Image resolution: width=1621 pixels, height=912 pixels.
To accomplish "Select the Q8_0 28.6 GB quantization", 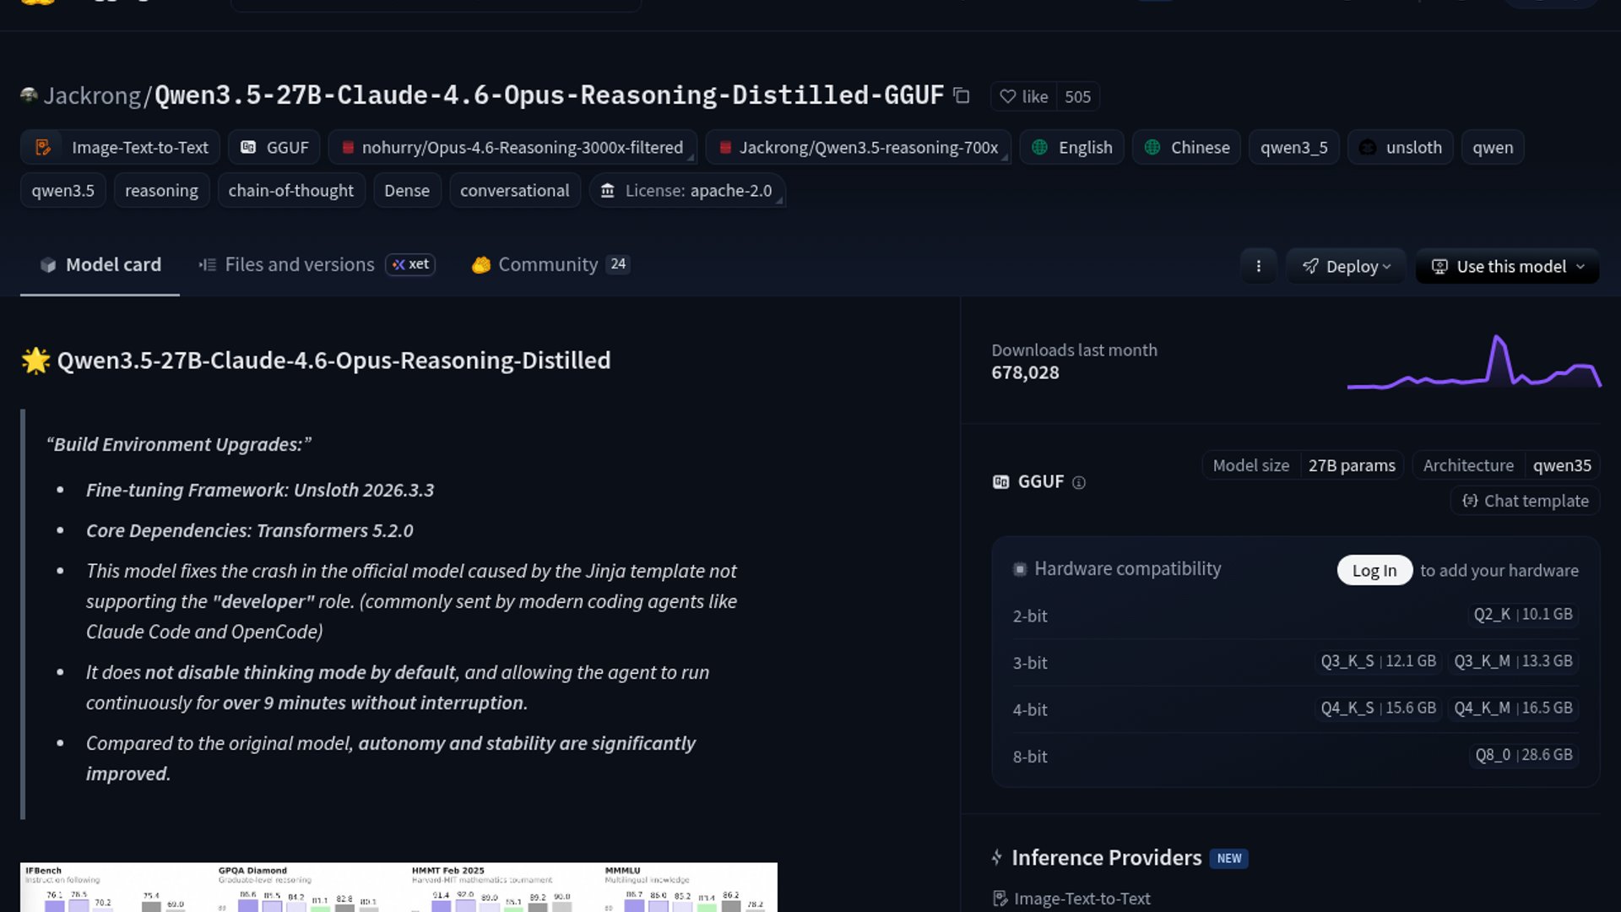I will point(1523,755).
